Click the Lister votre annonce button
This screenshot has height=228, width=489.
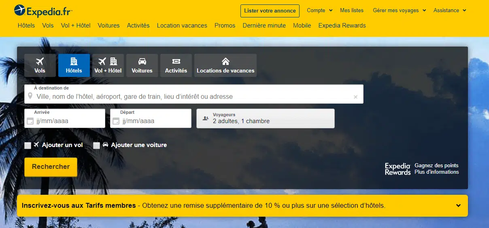[x=270, y=11]
